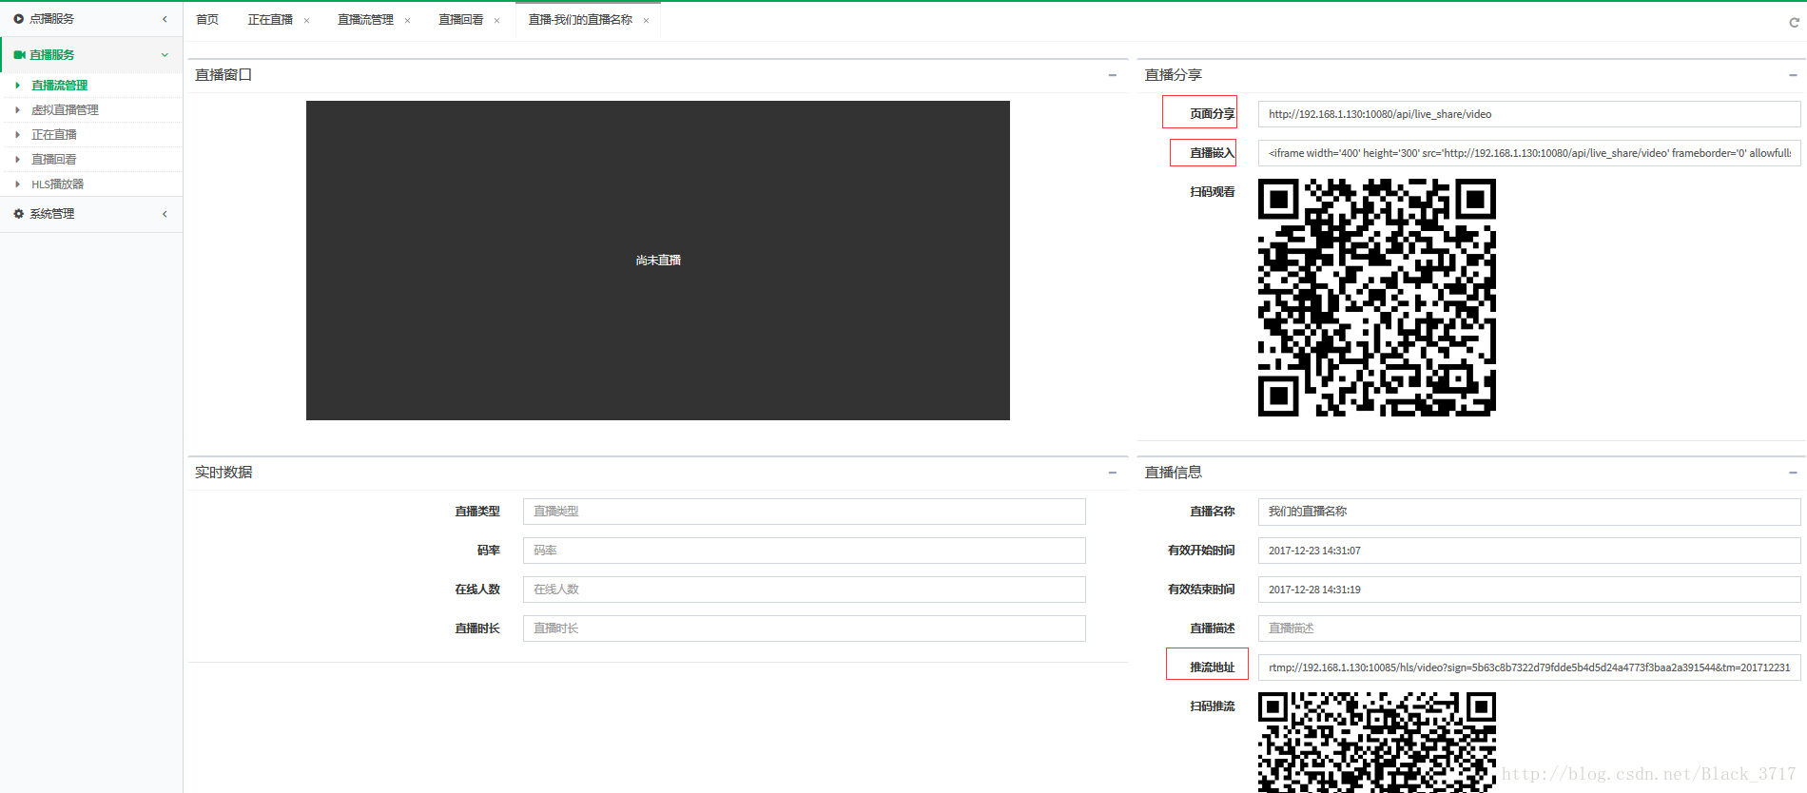Click the refresh icon at top right

1794,23
